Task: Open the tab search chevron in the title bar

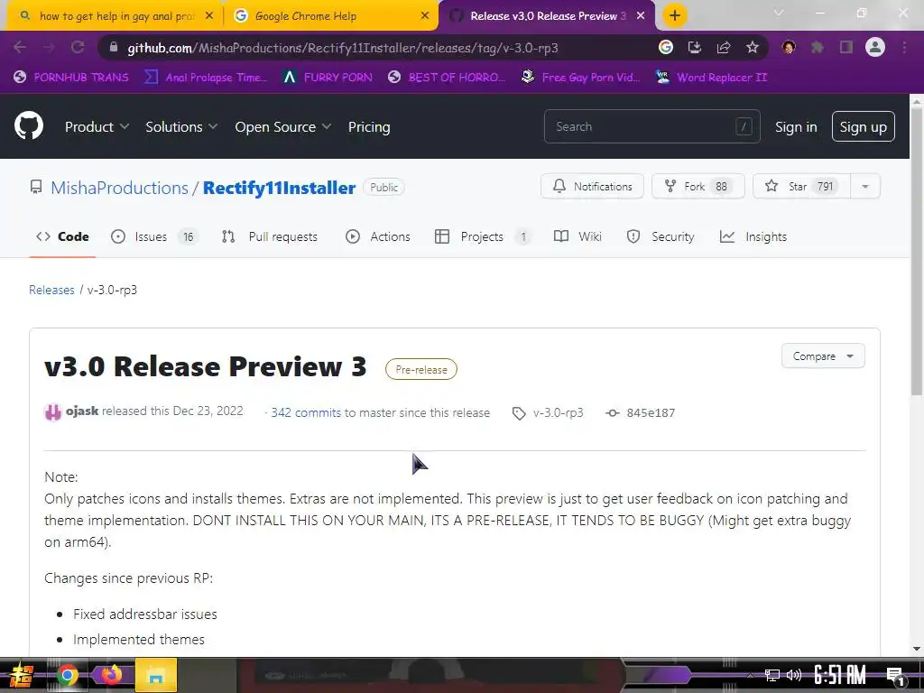Action: coord(778,13)
